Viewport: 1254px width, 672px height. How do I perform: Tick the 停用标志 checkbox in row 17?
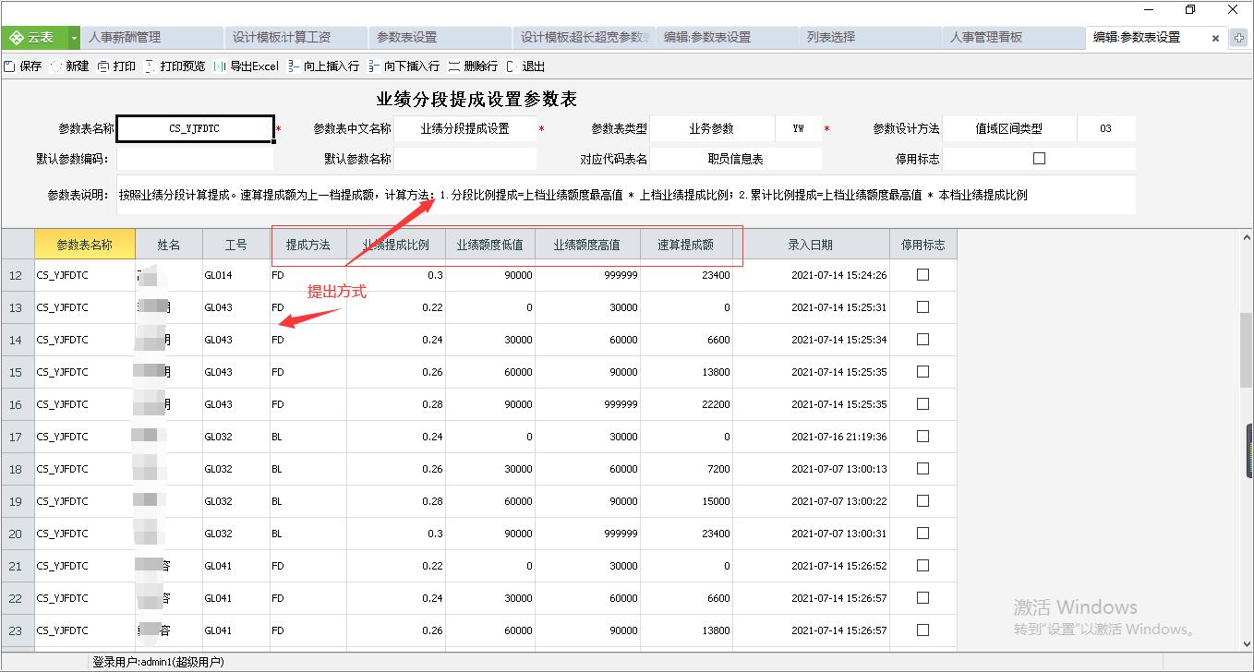click(x=922, y=437)
